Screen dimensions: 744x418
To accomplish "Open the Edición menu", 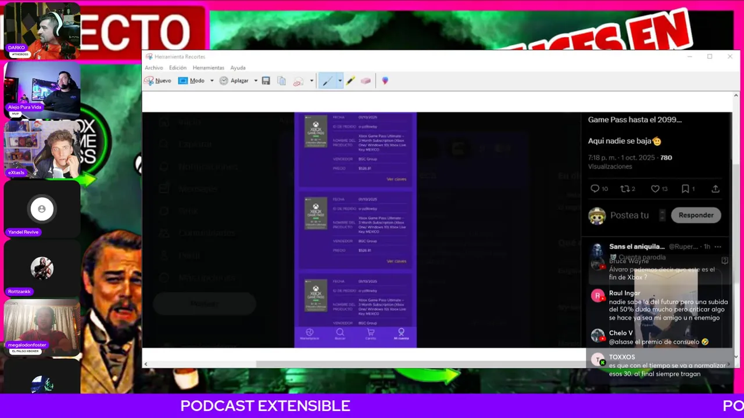I will 178,68.
